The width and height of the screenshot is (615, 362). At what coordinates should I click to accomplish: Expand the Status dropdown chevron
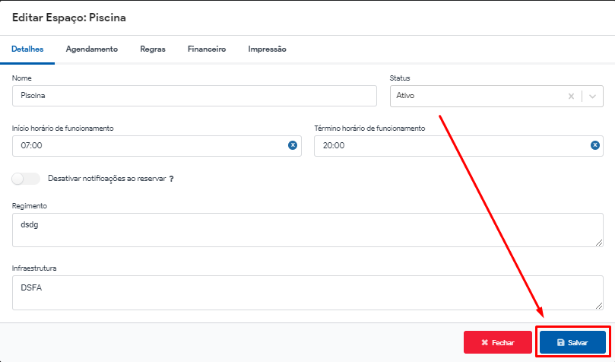pyautogui.click(x=592, y=96)
